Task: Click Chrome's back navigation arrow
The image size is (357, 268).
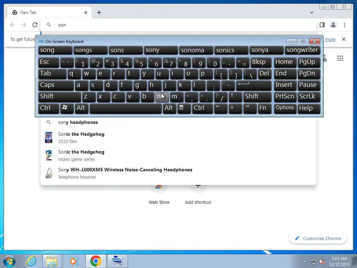Action: click(13, 25)
